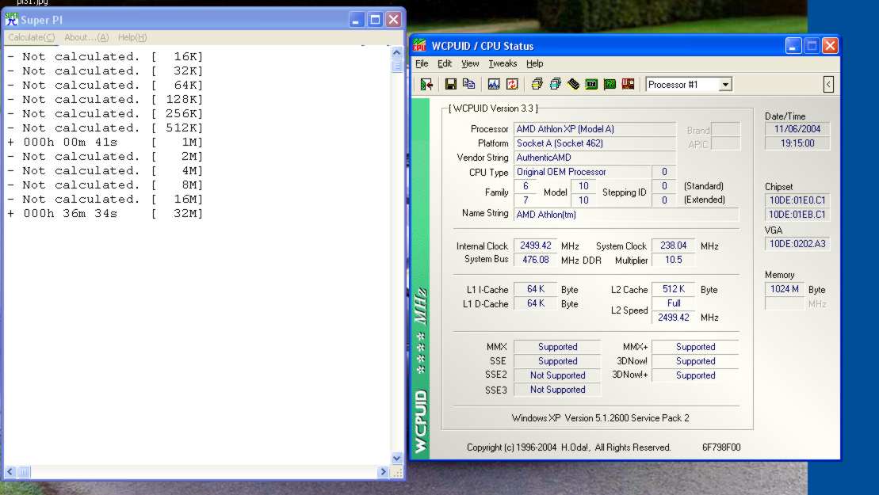The width and height of the screenshot is (879, 495).
Task: Click the CPU Type 'Original OEM Processor'
Action: tap(583, 172)
